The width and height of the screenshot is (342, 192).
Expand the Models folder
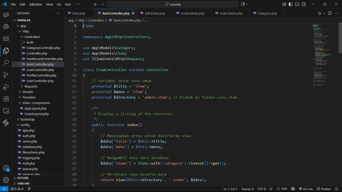pos(28,92)
